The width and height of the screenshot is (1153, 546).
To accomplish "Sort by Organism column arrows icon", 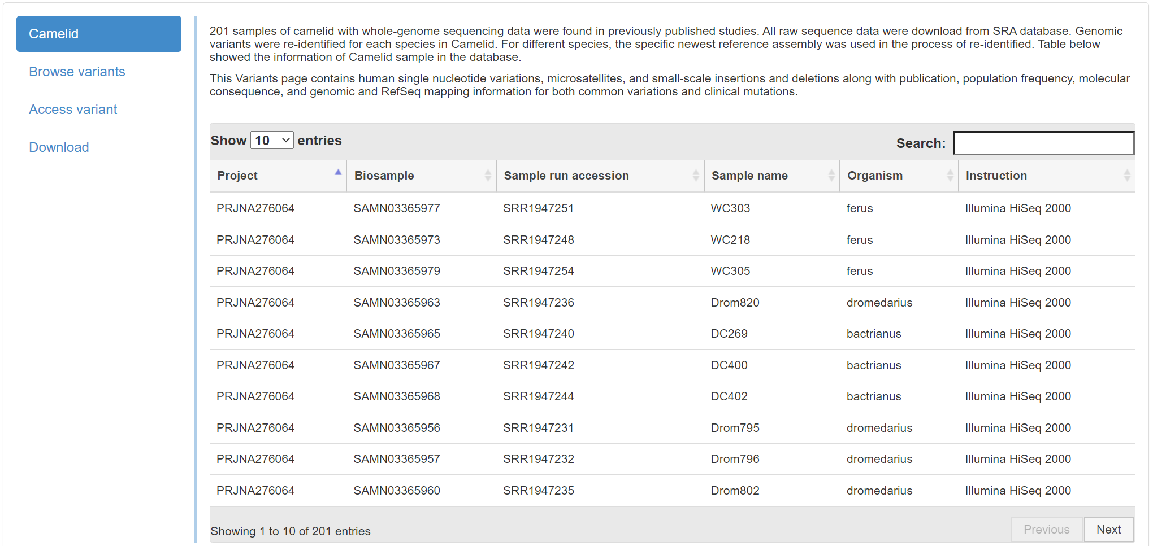I will [x=950, y=176].
